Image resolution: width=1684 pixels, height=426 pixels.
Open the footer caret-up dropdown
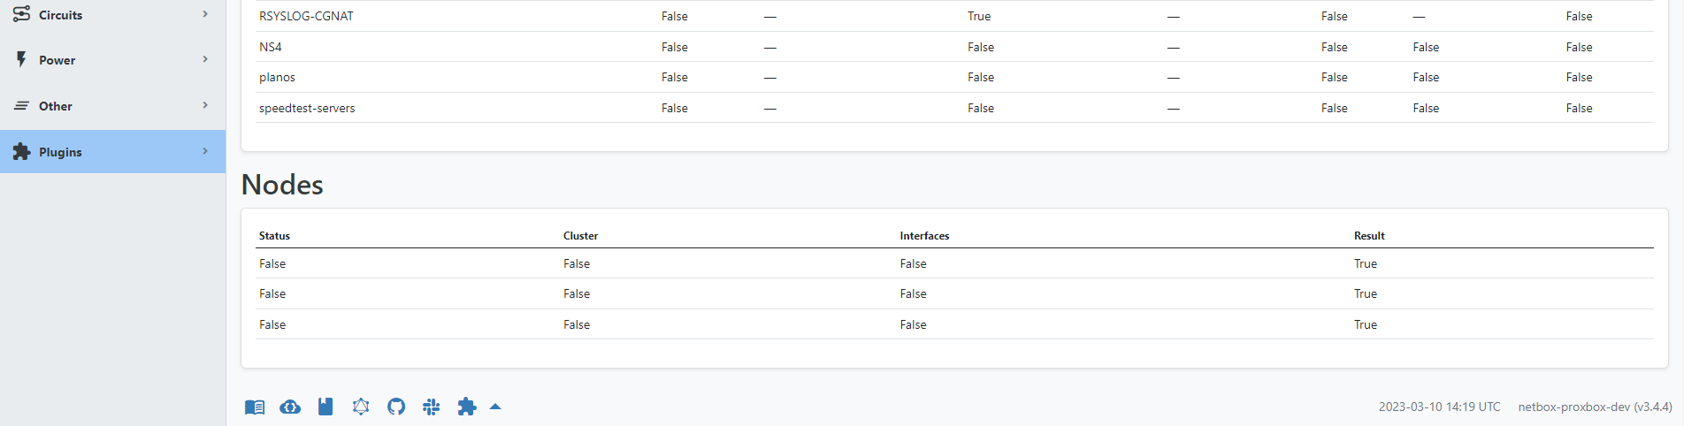click(x=495, y=407)
